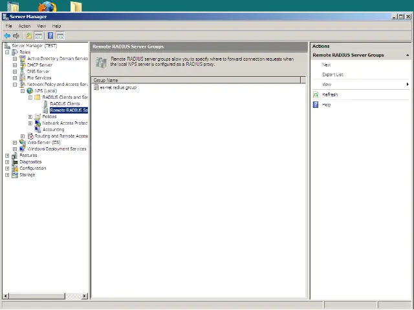The height and width of the screenshot is (310, 414).
Task: Click the DHCP Server role icon
Action: coord(23,65)
